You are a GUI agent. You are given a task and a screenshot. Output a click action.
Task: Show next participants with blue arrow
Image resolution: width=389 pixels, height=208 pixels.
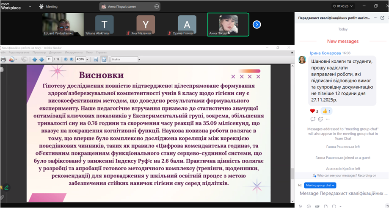coord(257,25)
